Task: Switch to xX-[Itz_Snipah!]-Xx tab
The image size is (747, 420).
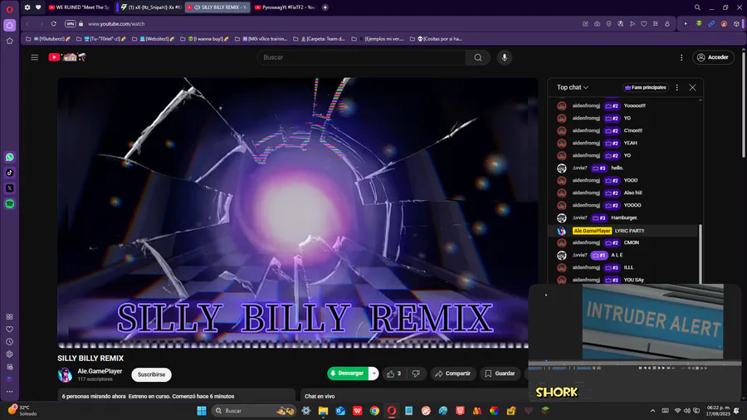Action: 150,7
